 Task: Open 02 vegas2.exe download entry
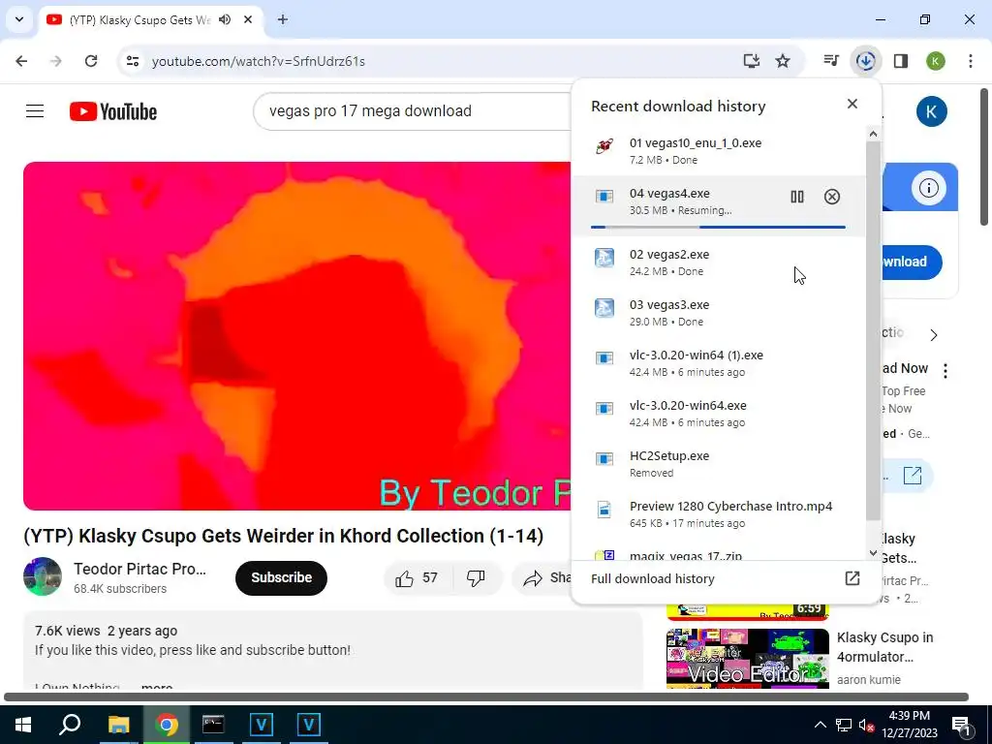coord(718,262)
